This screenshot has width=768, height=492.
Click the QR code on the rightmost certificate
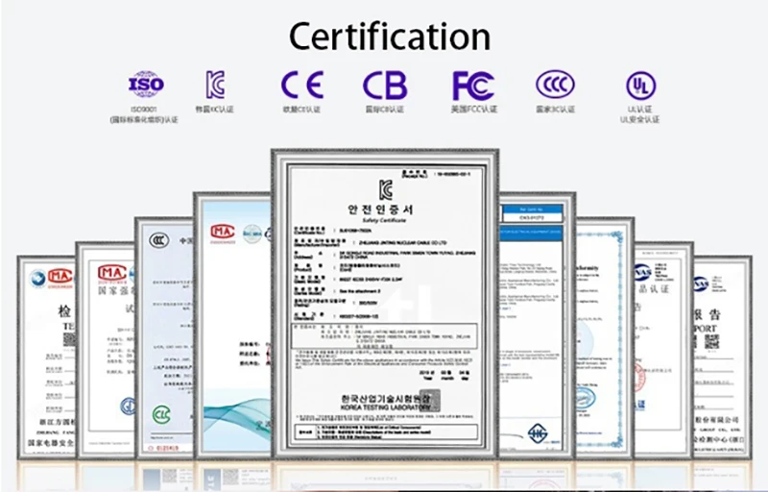click(x=712, y=341)
